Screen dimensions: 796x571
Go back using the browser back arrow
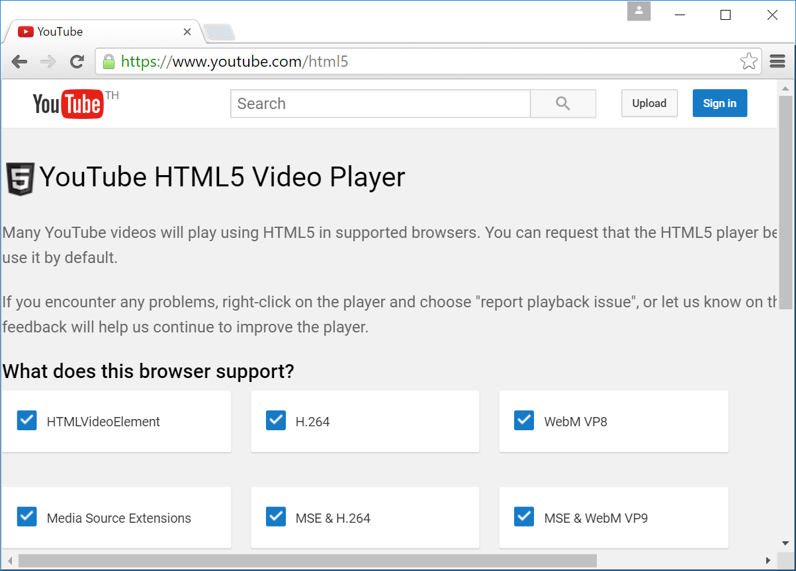click(x=19, y=62)
